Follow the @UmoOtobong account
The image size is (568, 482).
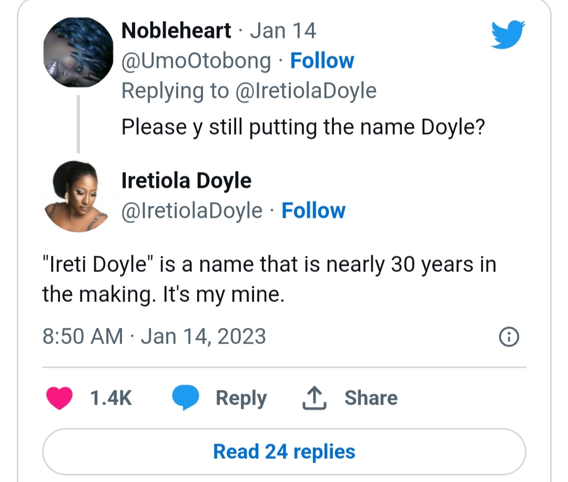[x=322, y=61]
